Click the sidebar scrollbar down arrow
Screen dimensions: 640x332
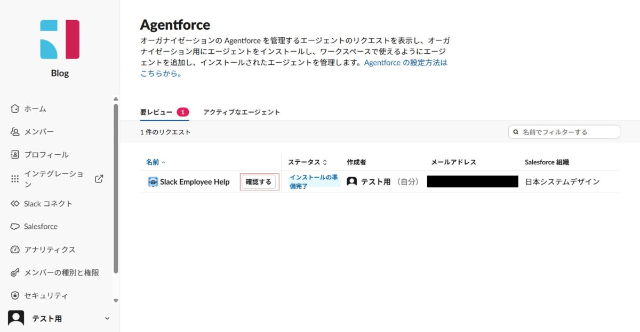pyautogui.click(x=116, y=301)
